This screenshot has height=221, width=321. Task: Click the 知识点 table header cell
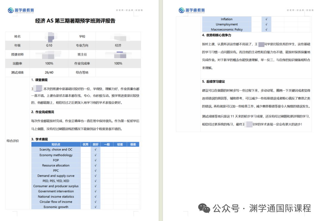point(56,144)
